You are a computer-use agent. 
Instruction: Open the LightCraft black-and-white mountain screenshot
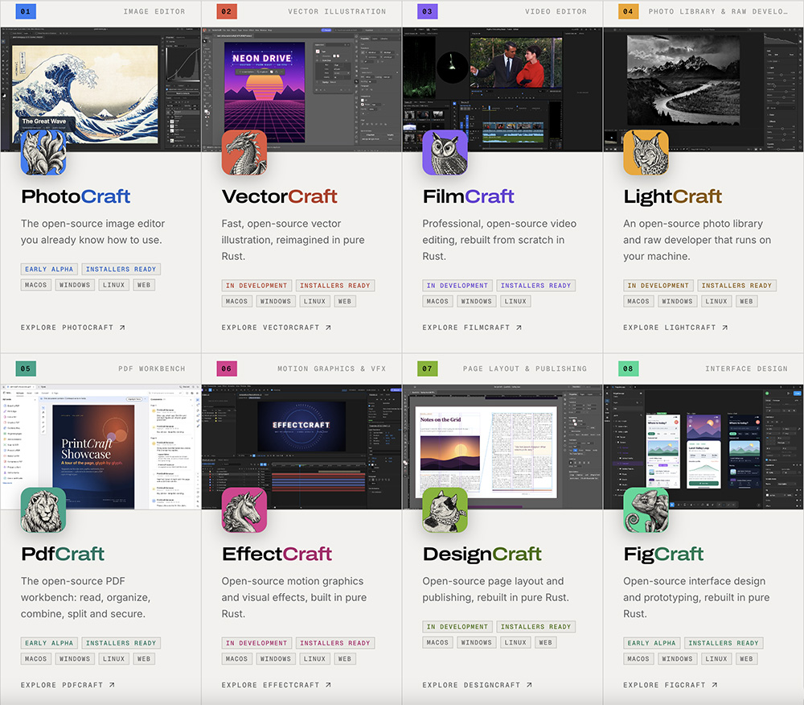(x=703, y=89)
